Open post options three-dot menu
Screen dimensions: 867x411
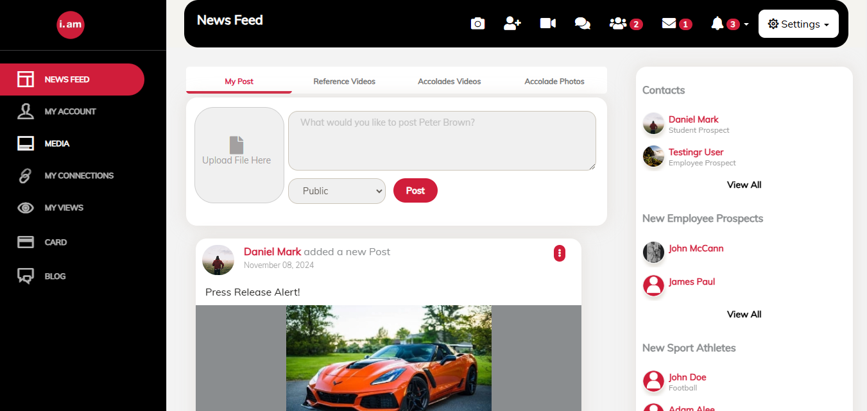(560, 253)
